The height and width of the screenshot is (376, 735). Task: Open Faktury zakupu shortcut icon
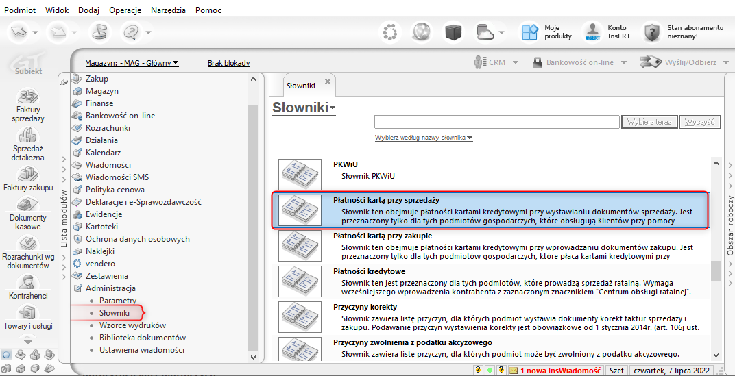[27, 174]
